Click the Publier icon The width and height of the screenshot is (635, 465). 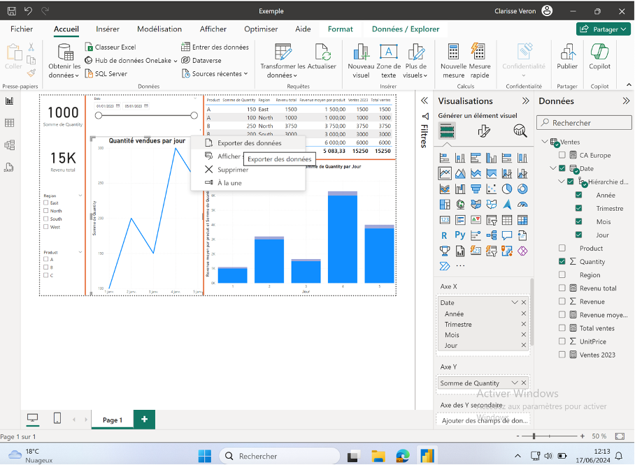pos(567,52)
